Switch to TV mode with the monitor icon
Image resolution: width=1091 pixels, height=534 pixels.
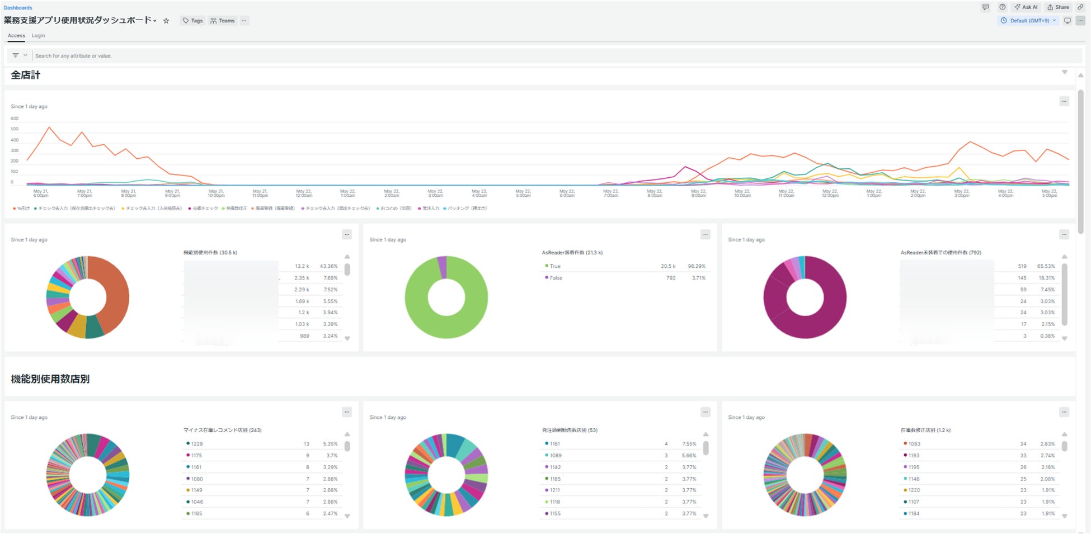(1068, 21)
